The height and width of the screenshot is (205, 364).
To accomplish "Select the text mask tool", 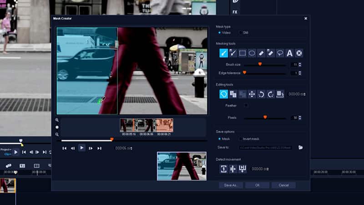I will point(289,53).
